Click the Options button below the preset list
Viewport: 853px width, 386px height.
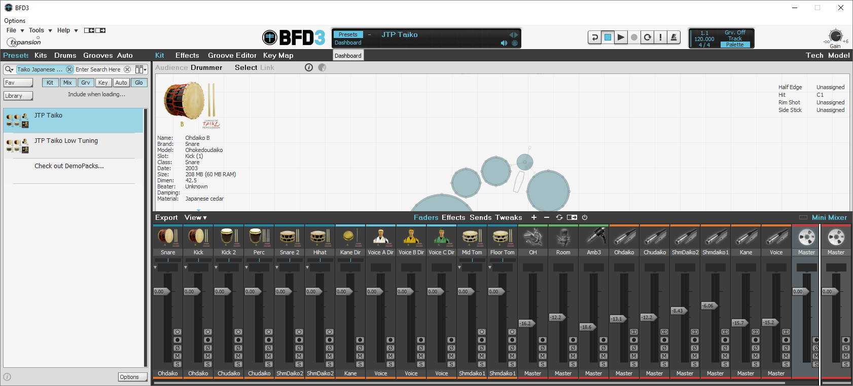[x=133, y=377]
